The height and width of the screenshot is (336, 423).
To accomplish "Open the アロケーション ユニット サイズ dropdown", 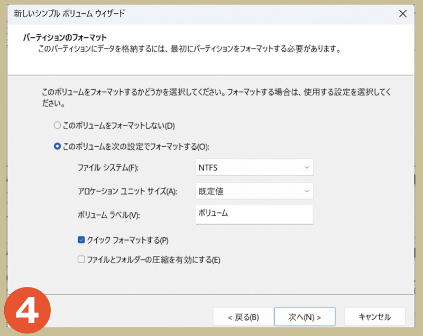I will click(x=254, y=191).
